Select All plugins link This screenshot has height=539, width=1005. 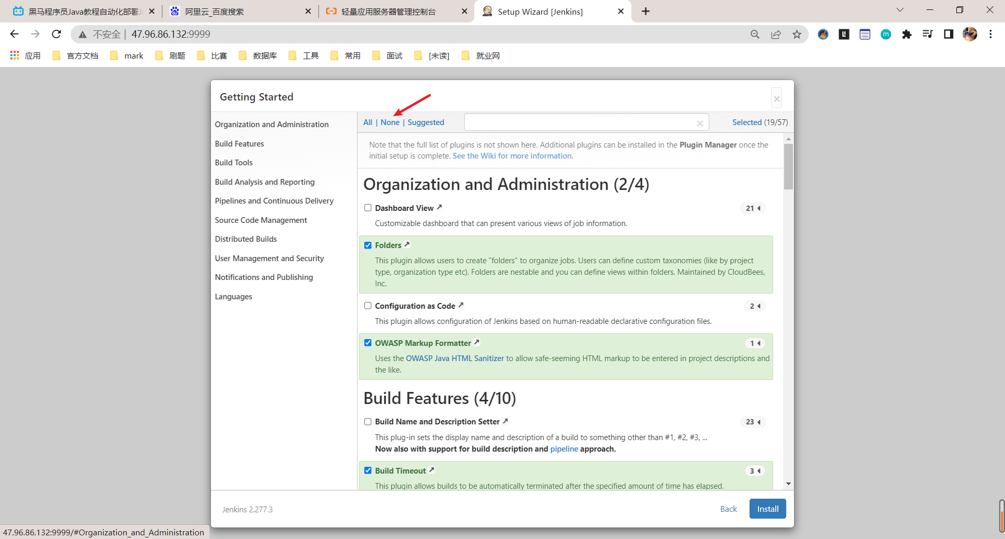click(x=368, y=122)
